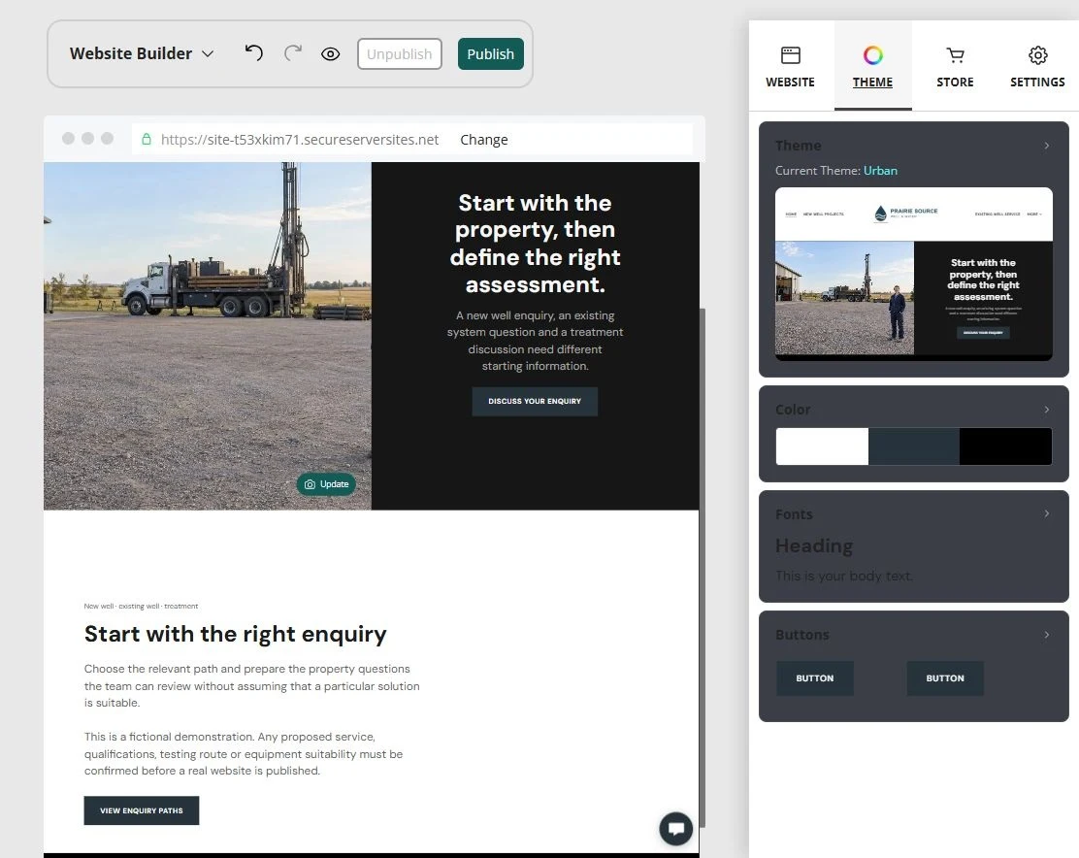The image size is (1079, 858).
Task: Expand the Theme section chevron
Action: tap(1046, 146)
